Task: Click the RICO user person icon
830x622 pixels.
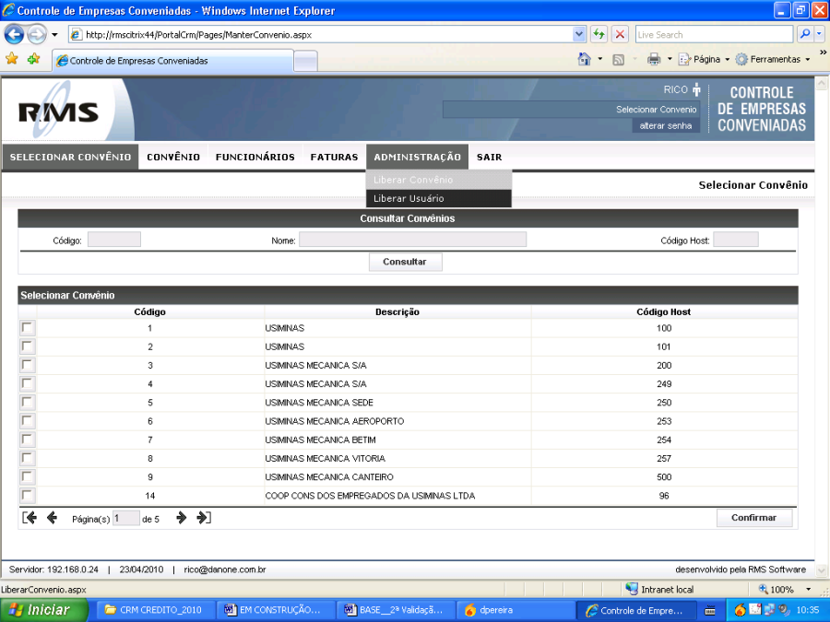Action: (x=696, y=89)
